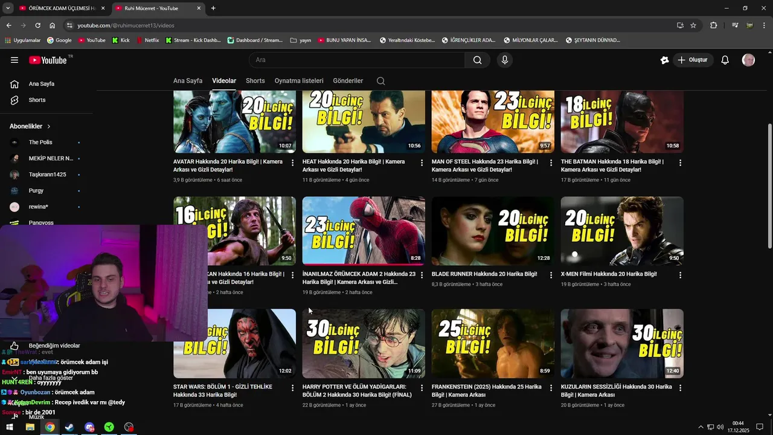Open Netflix bookmark in bookmarks bar
Screen dimensions: 773x435
(147, 40)
